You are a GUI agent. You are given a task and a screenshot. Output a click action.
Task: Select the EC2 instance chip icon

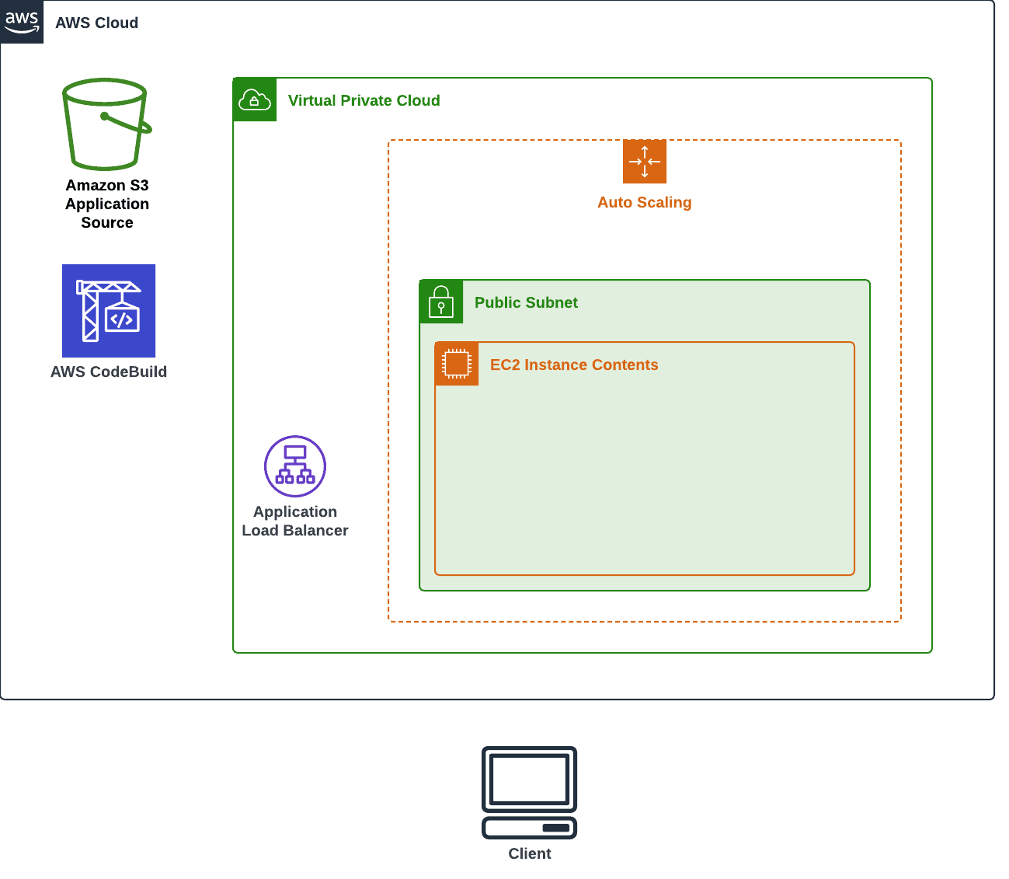click(x=457, y=364)
